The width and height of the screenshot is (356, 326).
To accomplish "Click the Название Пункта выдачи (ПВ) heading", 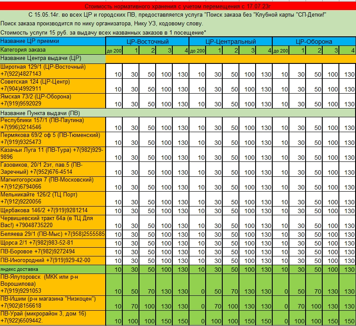I will (53, 112).
